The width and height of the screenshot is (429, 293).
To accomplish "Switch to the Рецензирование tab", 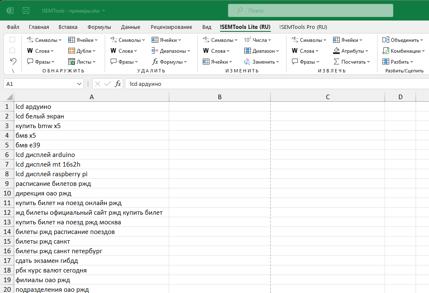I will pos(171,27).
